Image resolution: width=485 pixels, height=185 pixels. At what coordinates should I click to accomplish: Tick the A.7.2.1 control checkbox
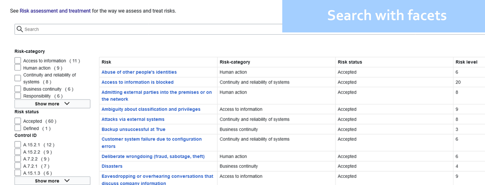(18, 166)
